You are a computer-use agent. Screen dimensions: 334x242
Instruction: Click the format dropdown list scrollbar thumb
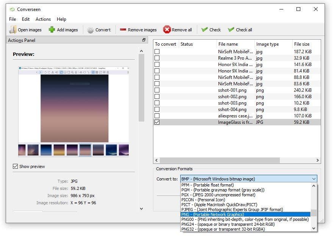tap(314, 213)
